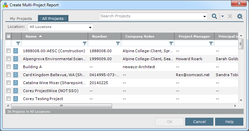This screenshot has width=249, height=131.
Task: Click the Project Manager filter funnel icon
Action: tap(211, 43)
